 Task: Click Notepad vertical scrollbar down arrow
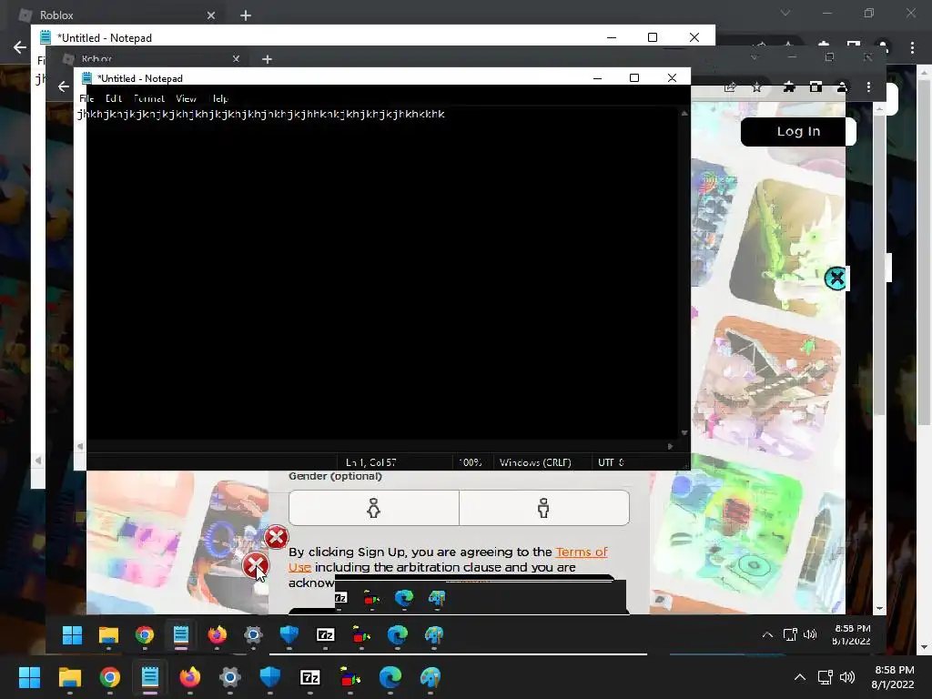684,433
